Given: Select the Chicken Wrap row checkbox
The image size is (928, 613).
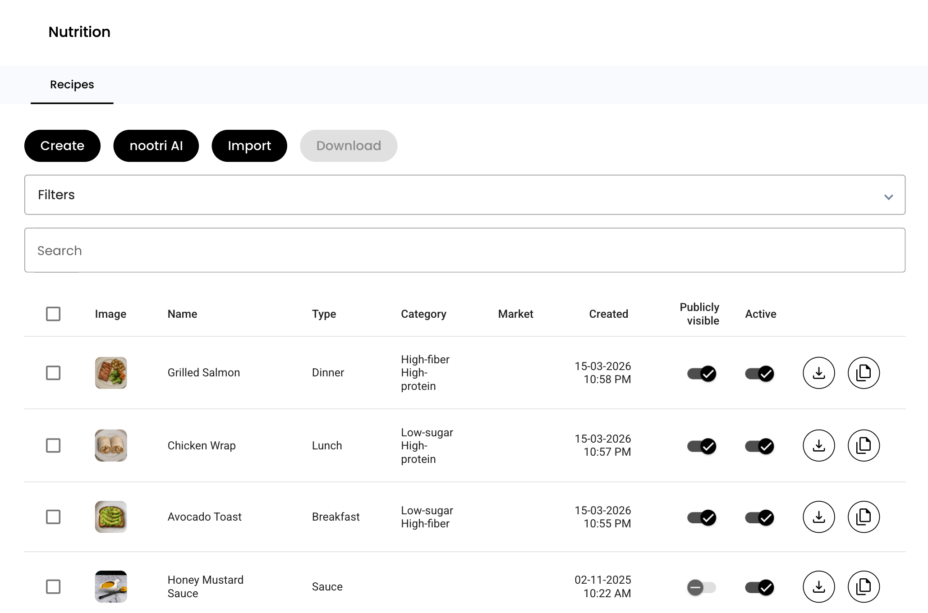Looking at the screenshot, I should tap(53, 445).
